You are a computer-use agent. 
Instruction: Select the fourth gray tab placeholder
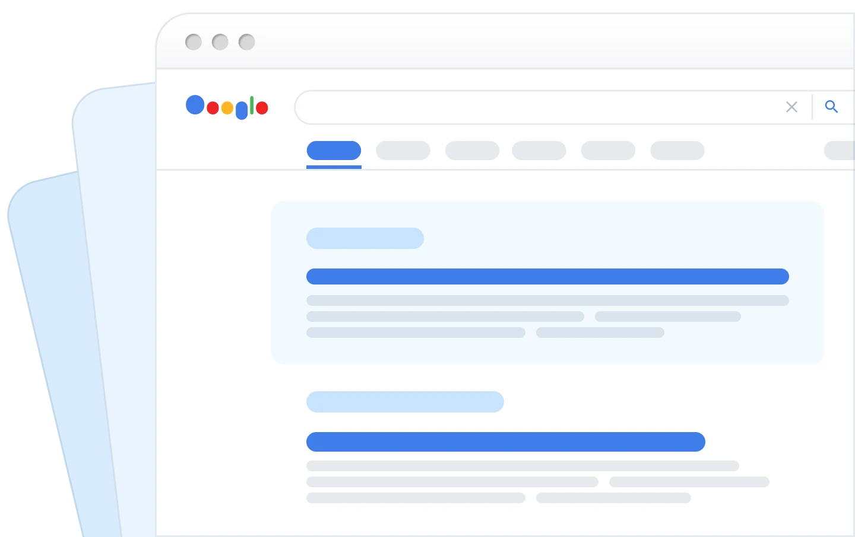[x=608, y=151]
